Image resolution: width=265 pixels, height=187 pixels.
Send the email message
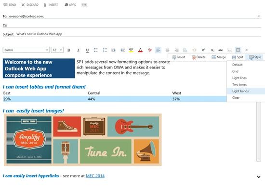tap(10, 5)
